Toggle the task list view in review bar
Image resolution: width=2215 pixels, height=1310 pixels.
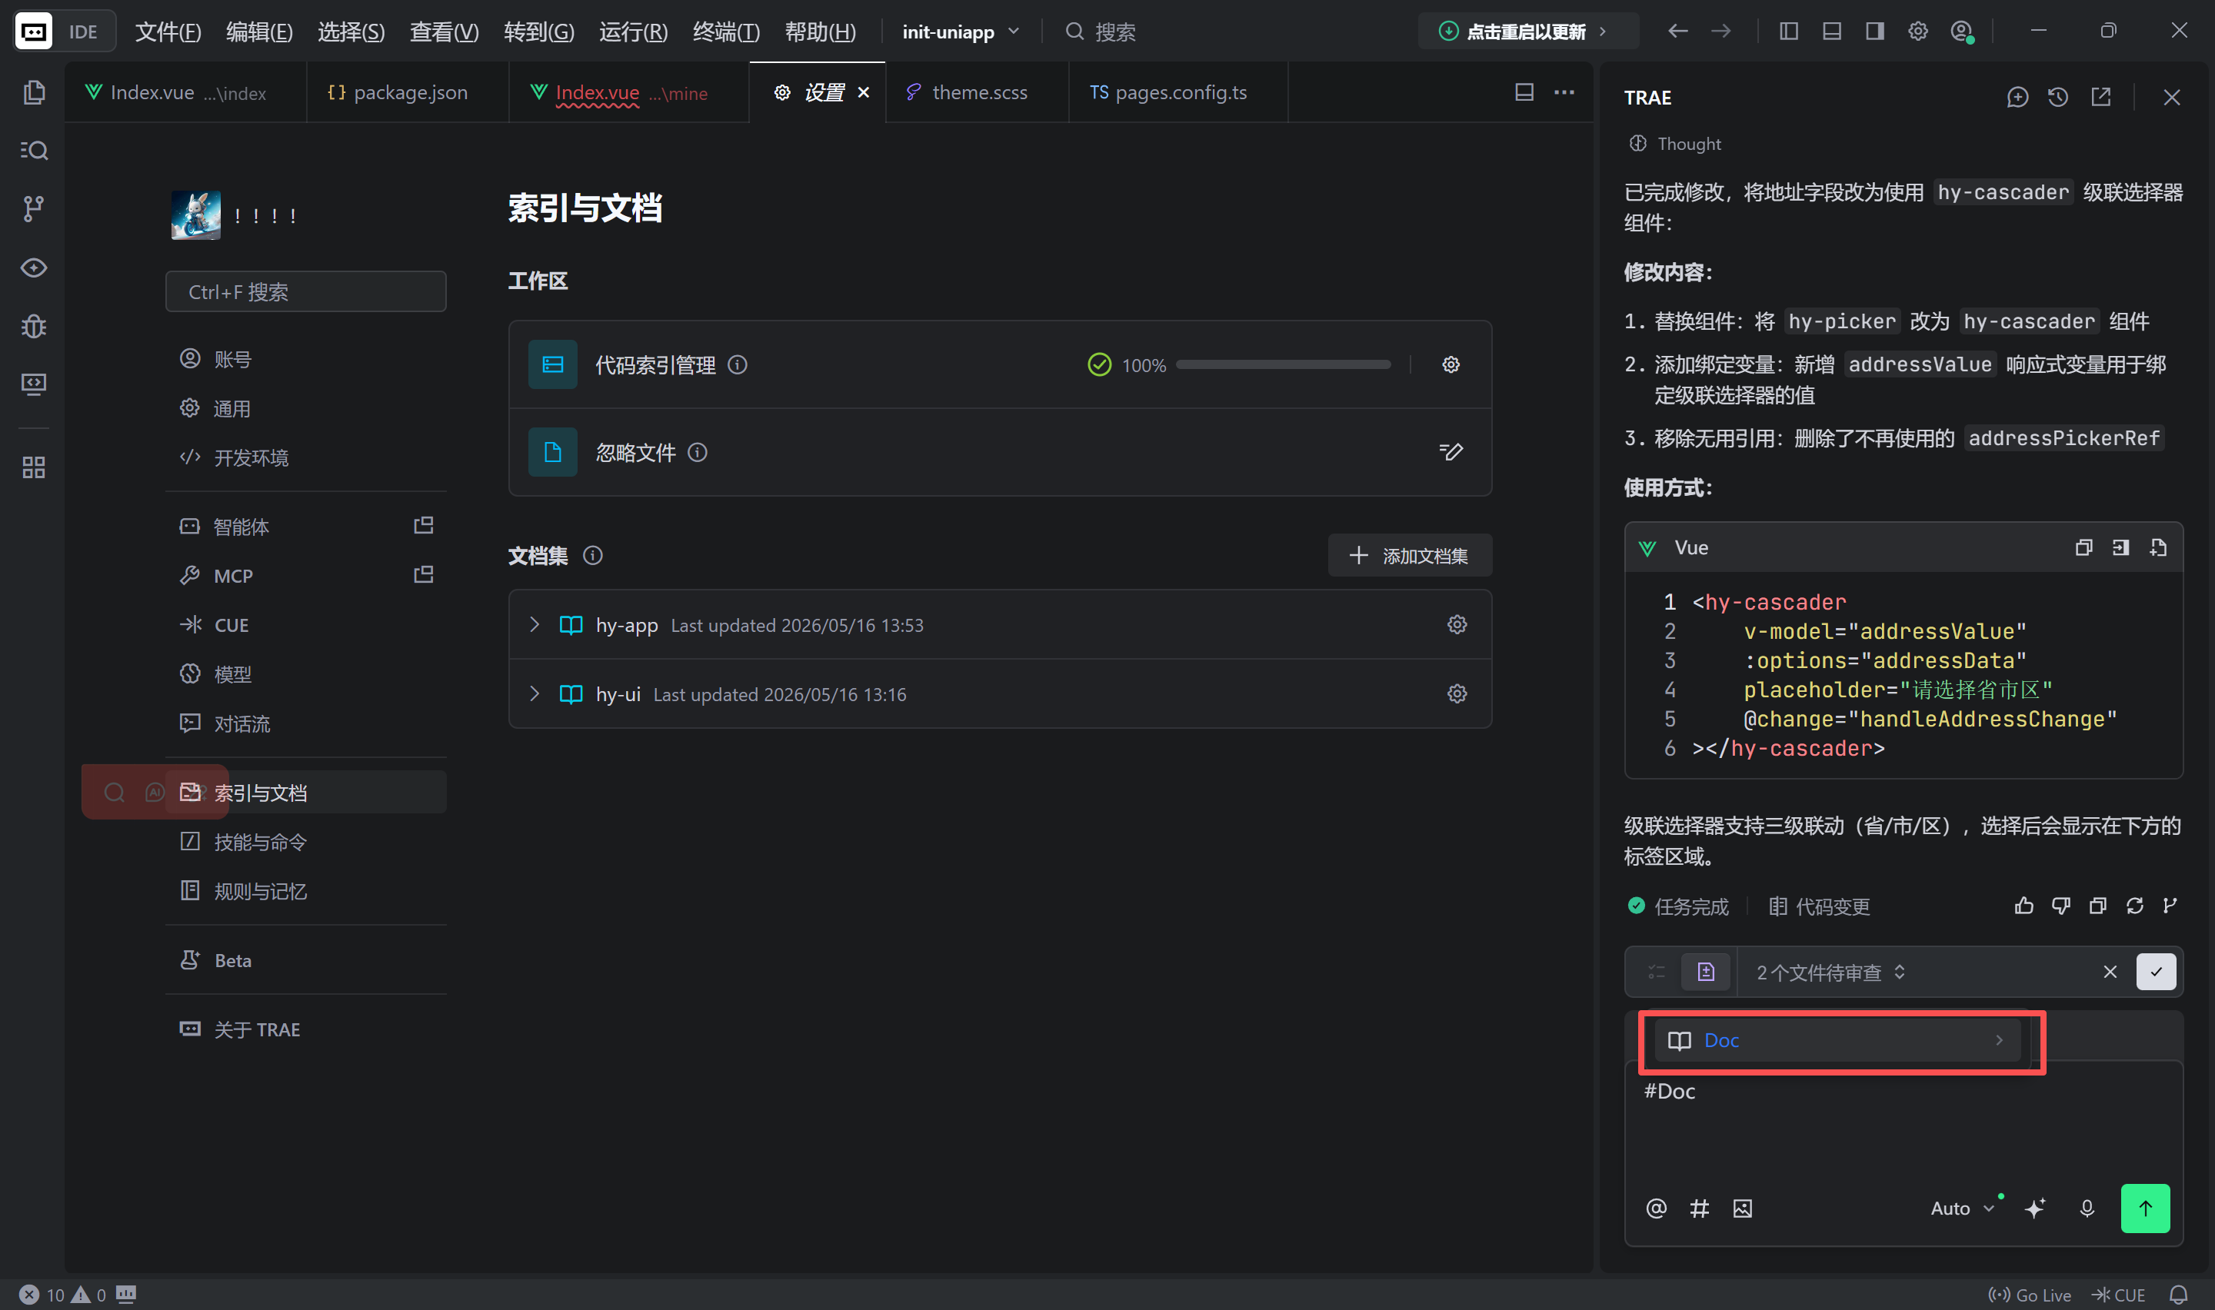pos(1656,972)
